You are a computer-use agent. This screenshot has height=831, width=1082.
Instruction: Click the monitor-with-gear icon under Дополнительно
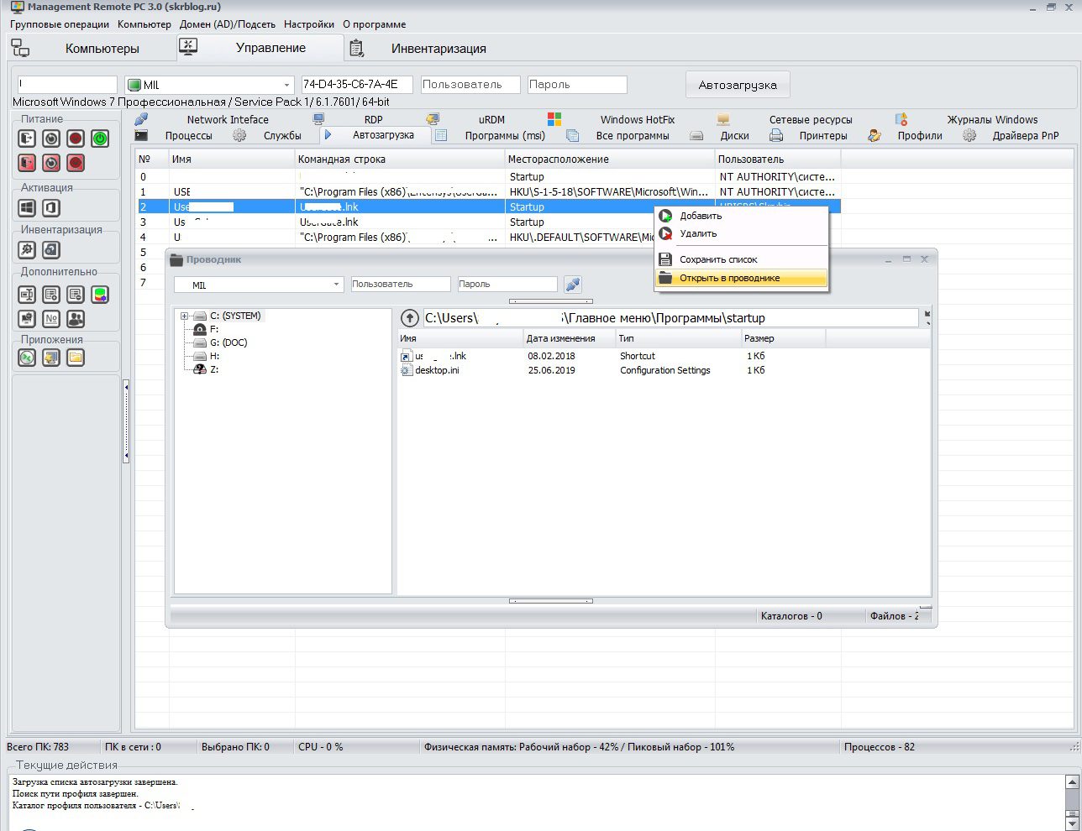[27, 319]
